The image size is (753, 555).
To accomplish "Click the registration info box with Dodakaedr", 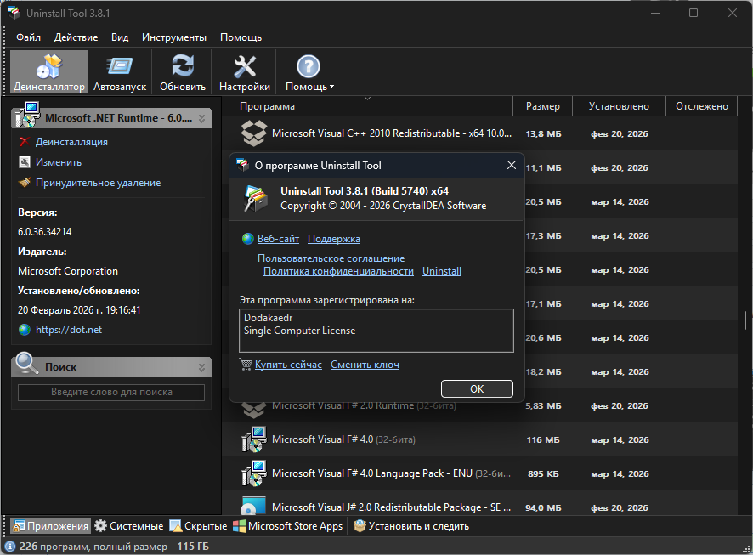I will click(x=376, y=331).
